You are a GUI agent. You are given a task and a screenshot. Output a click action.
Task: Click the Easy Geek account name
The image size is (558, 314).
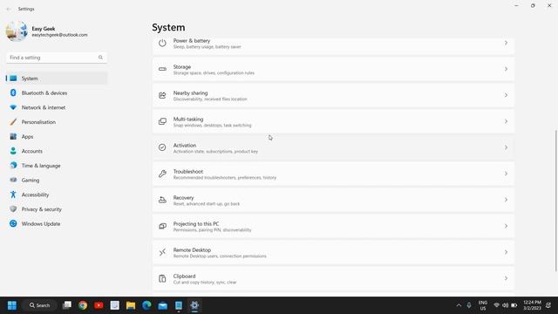pos(44,29)
